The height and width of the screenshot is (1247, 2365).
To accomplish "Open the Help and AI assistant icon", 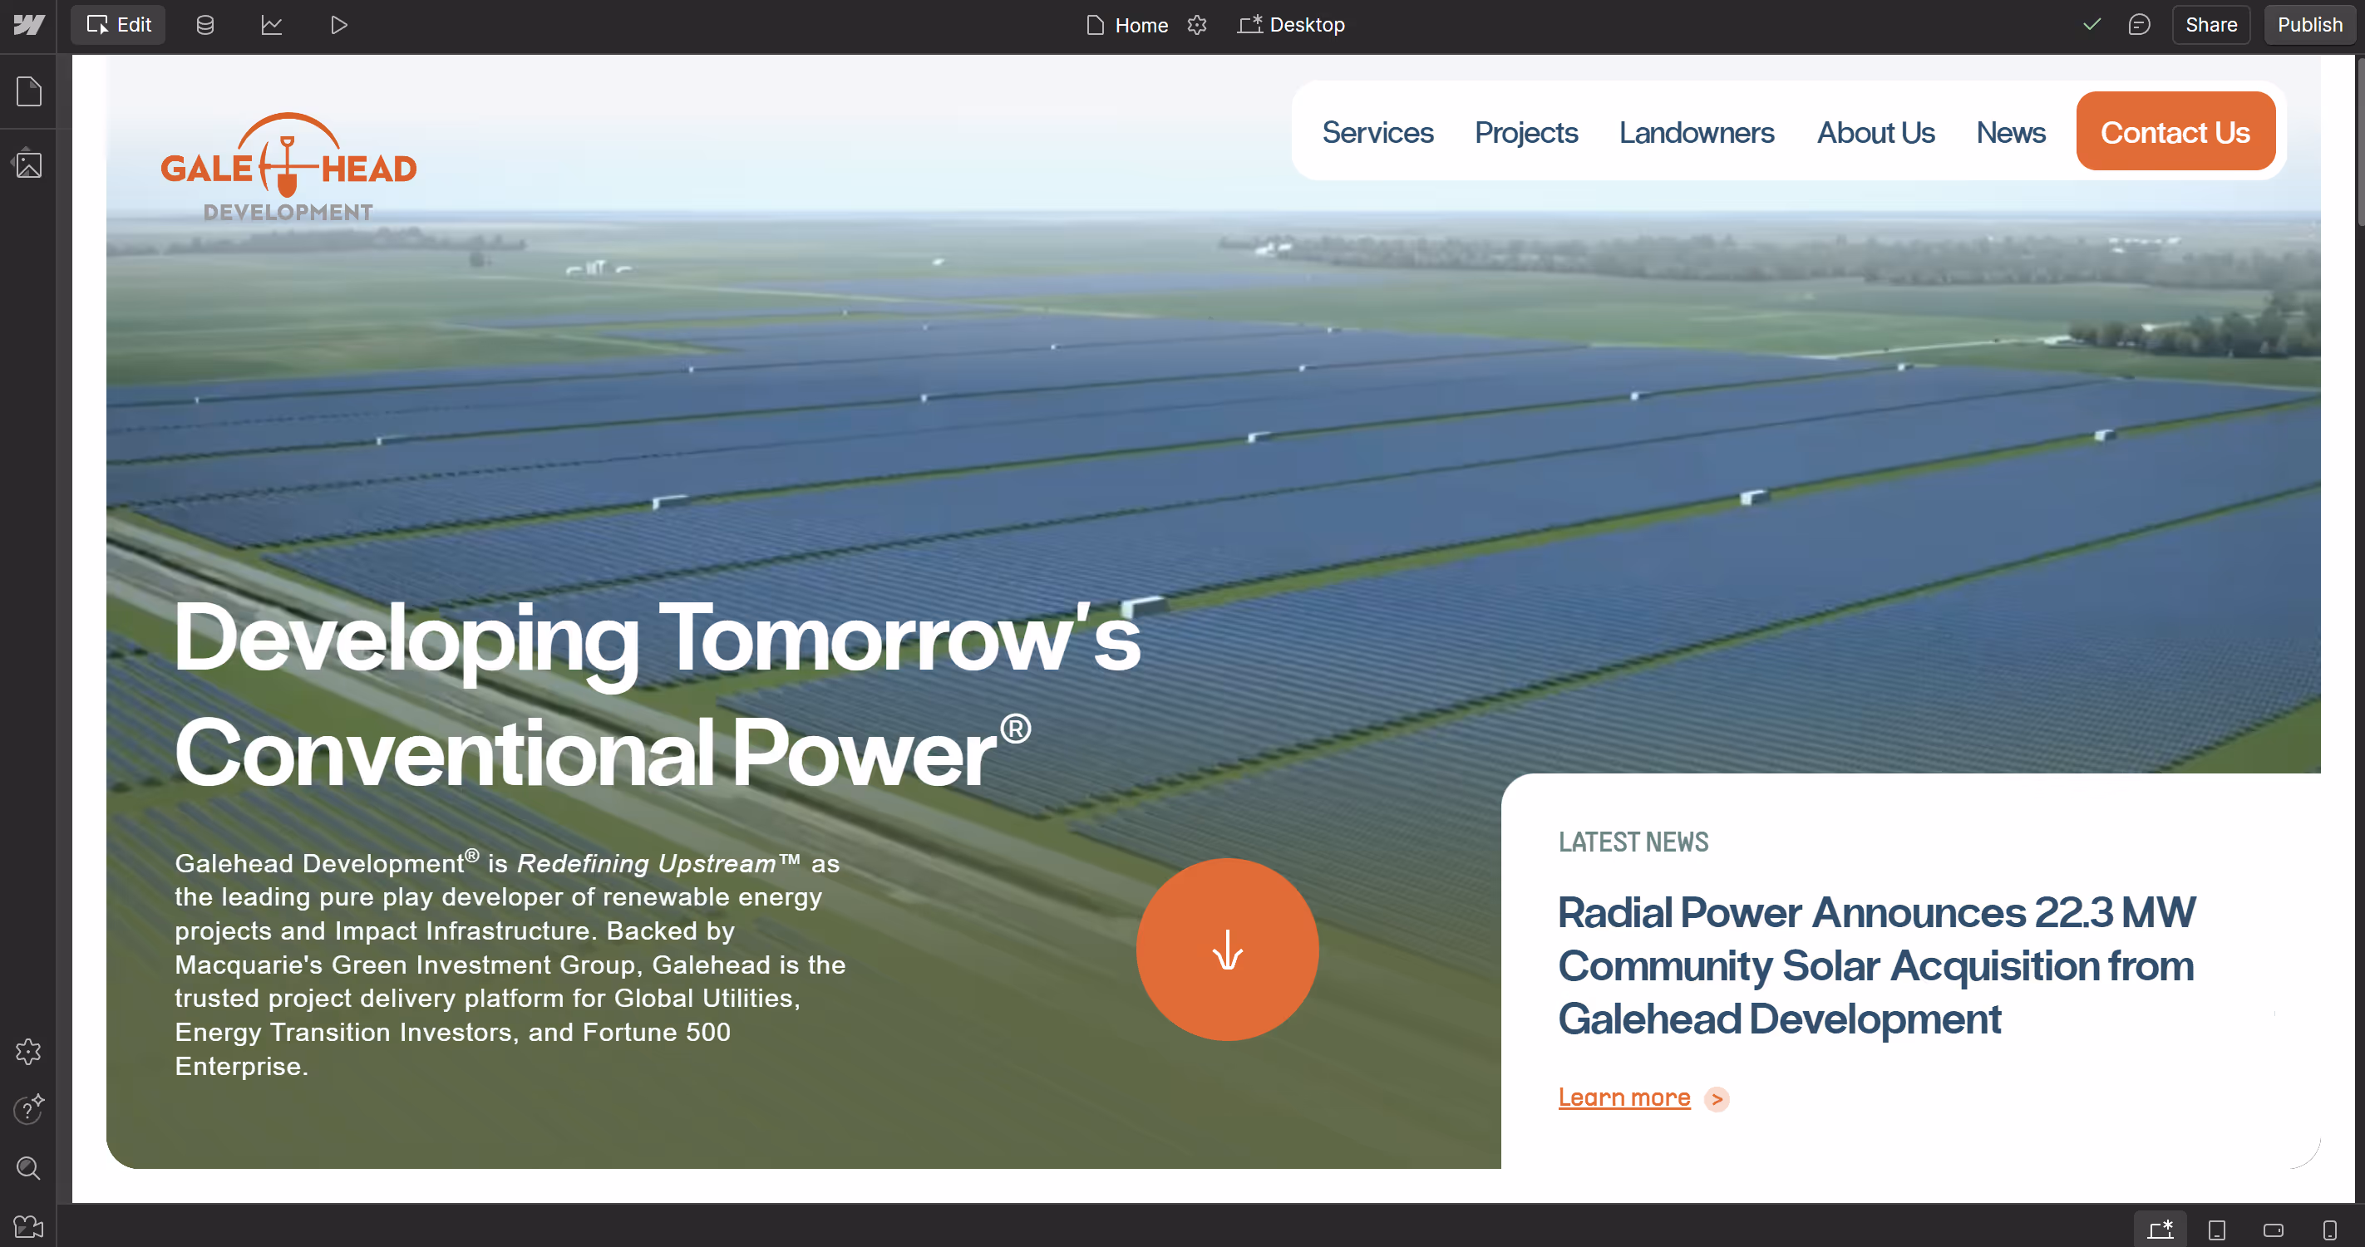I will 28,1108.
